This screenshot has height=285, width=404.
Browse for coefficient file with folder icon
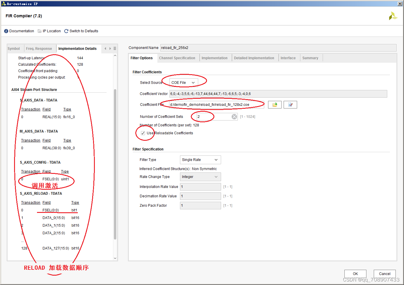point(275,105)
